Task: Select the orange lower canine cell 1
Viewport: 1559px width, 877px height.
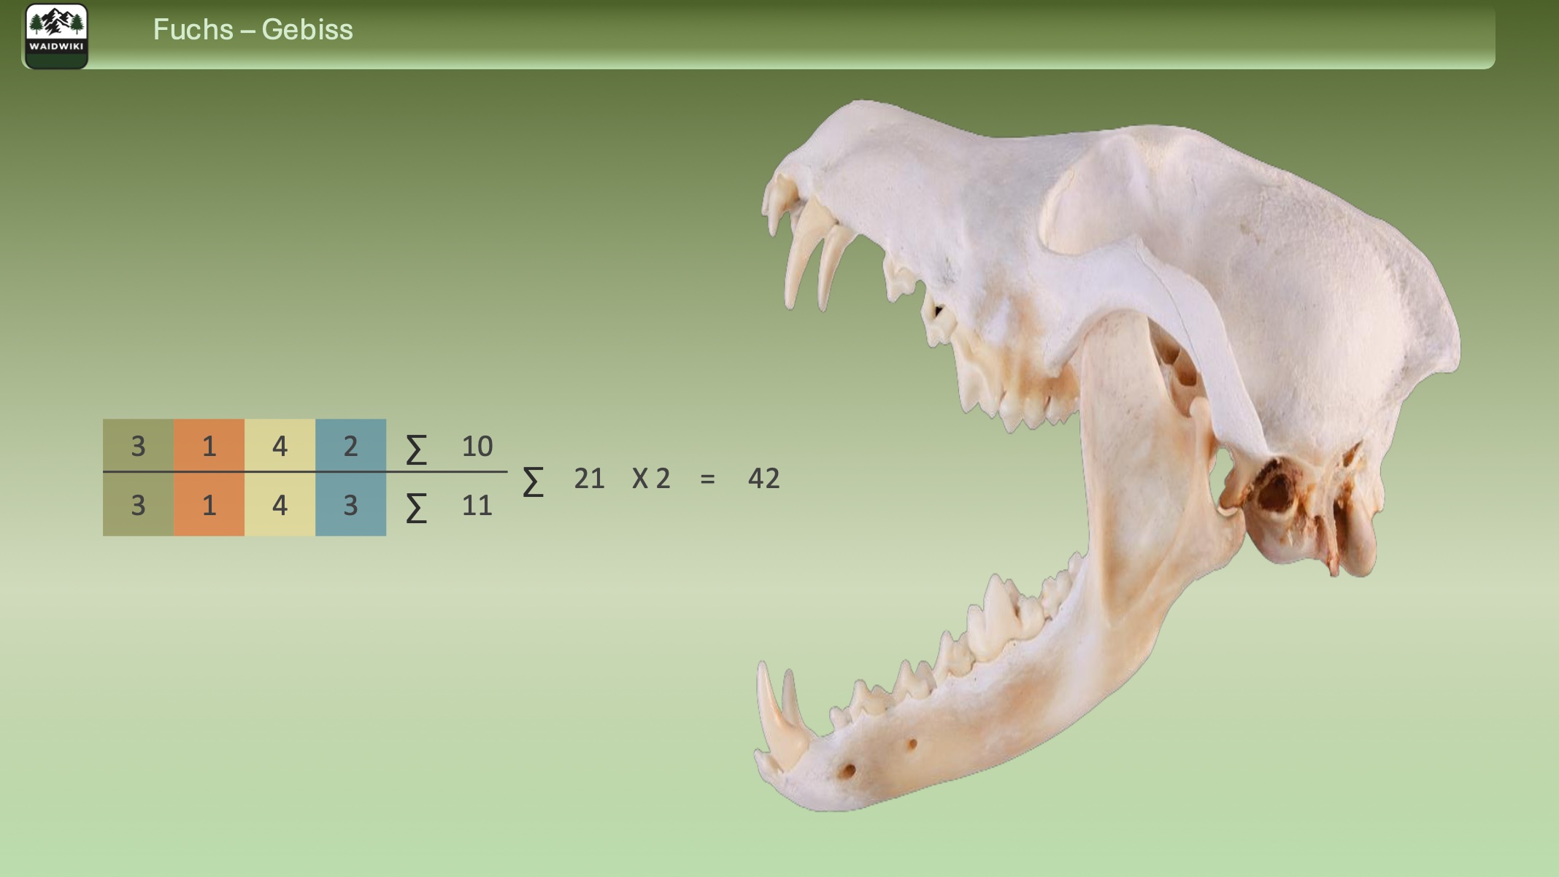Action: pyautogui.click(x=209, y=505)
